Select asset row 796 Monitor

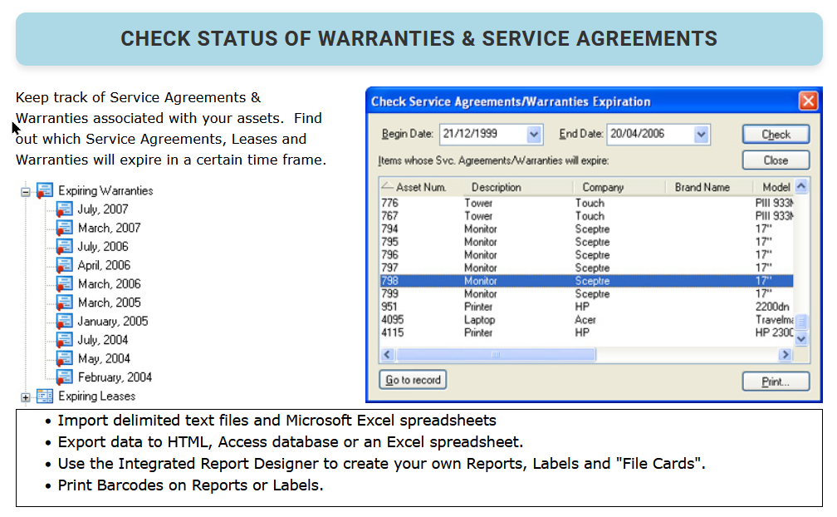[586, 255]
